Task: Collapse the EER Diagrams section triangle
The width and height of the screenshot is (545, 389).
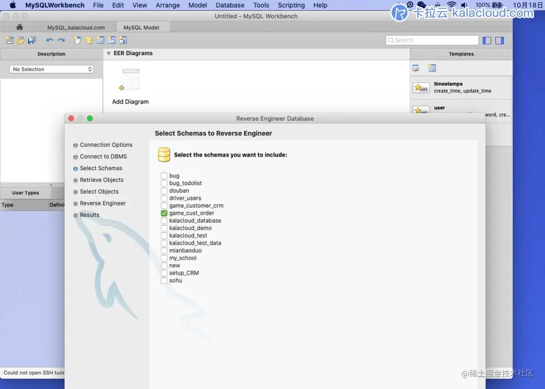Action: tap(109, 54)
